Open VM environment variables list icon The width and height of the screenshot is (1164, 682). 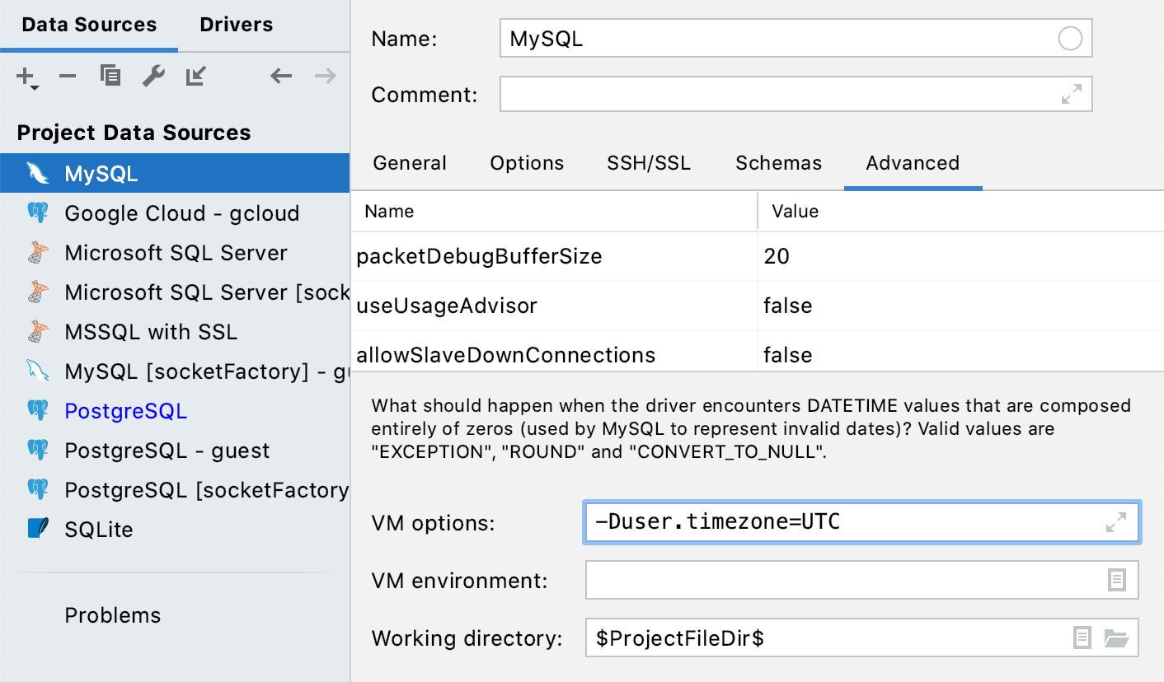pyautogui.click(x=1116, y=580)
